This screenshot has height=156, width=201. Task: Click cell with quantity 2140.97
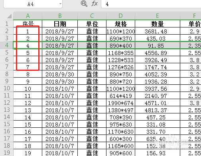tap(158, 96)
